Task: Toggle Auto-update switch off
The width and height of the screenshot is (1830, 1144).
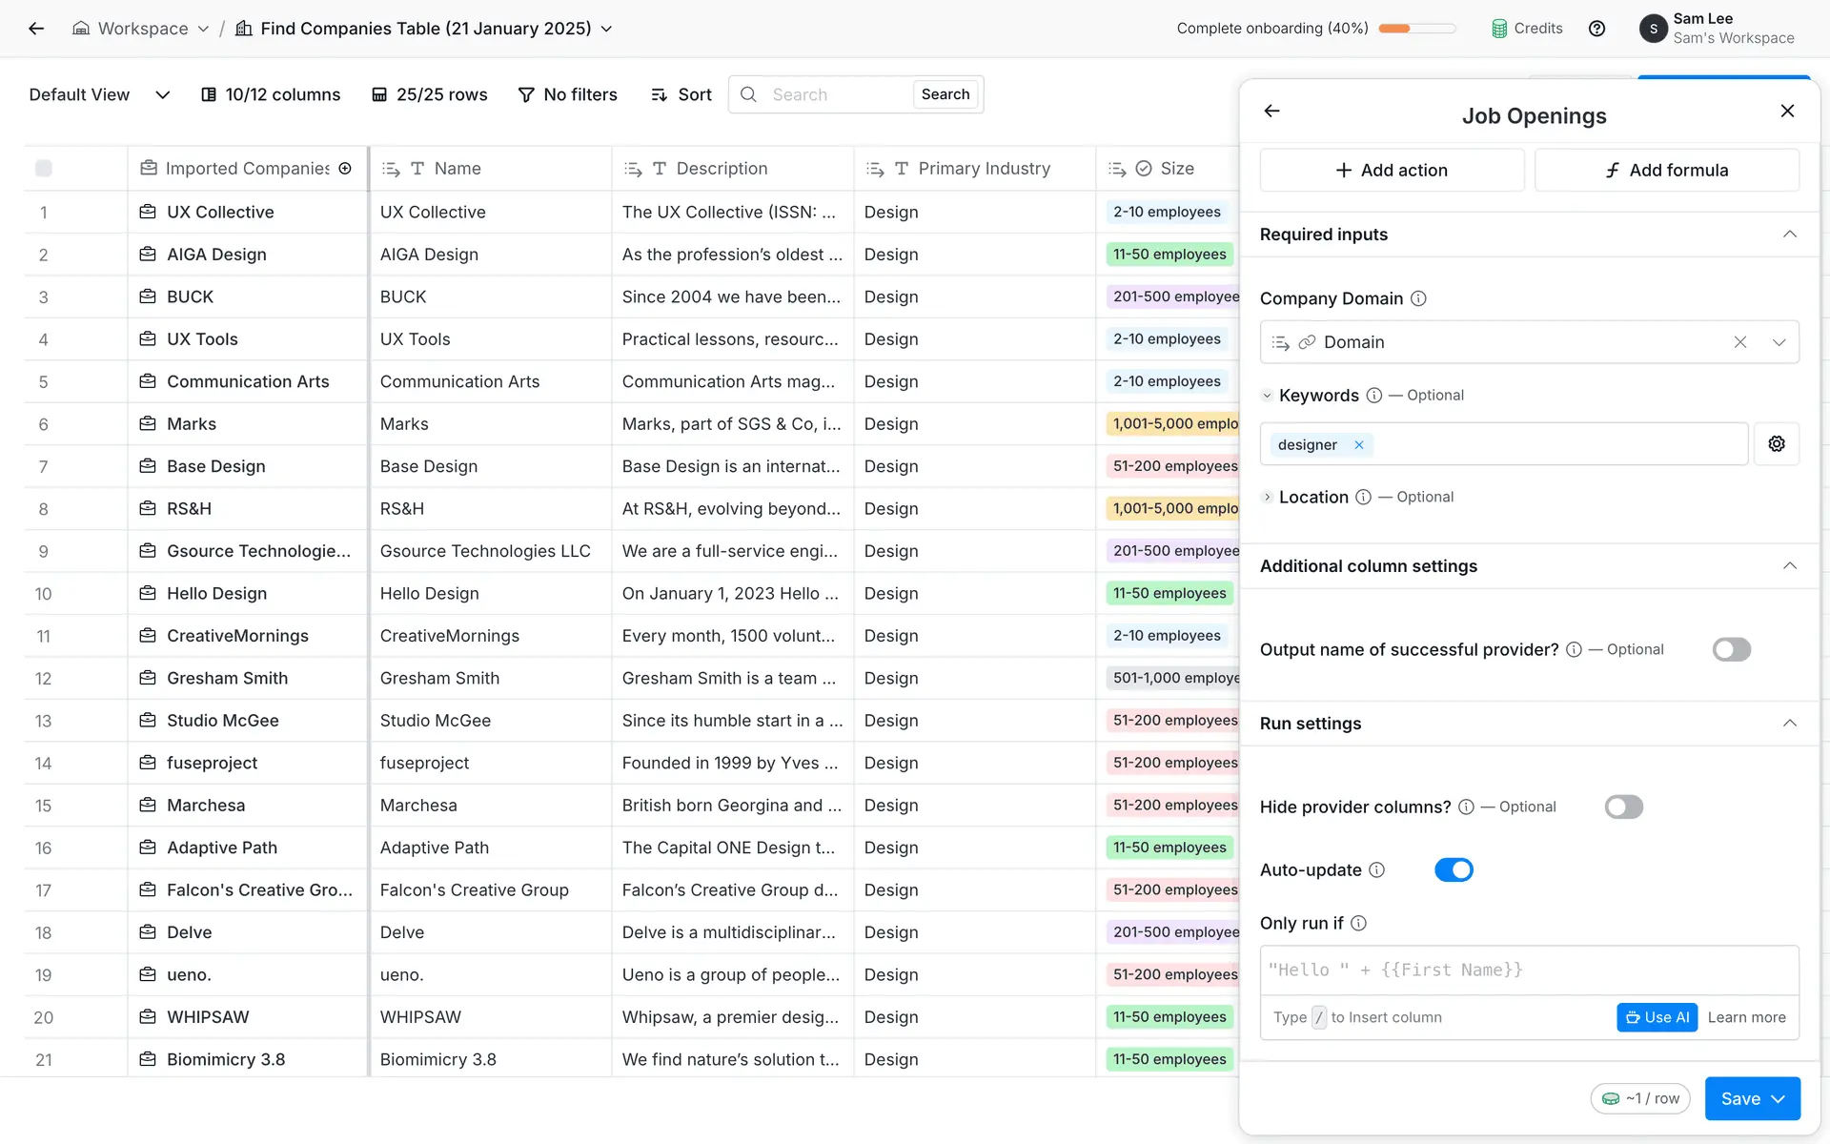Action: pyautogui.click(x=1454, y=870)
